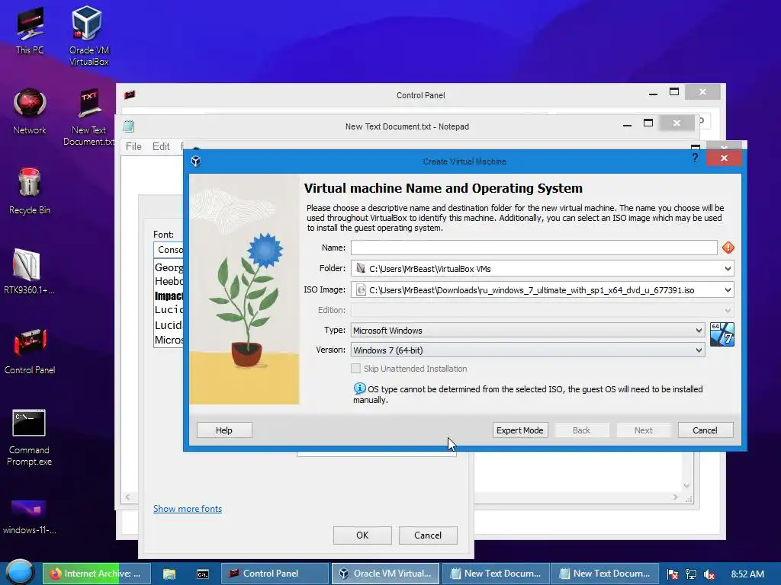Click the Name field error warning icon

728,248
